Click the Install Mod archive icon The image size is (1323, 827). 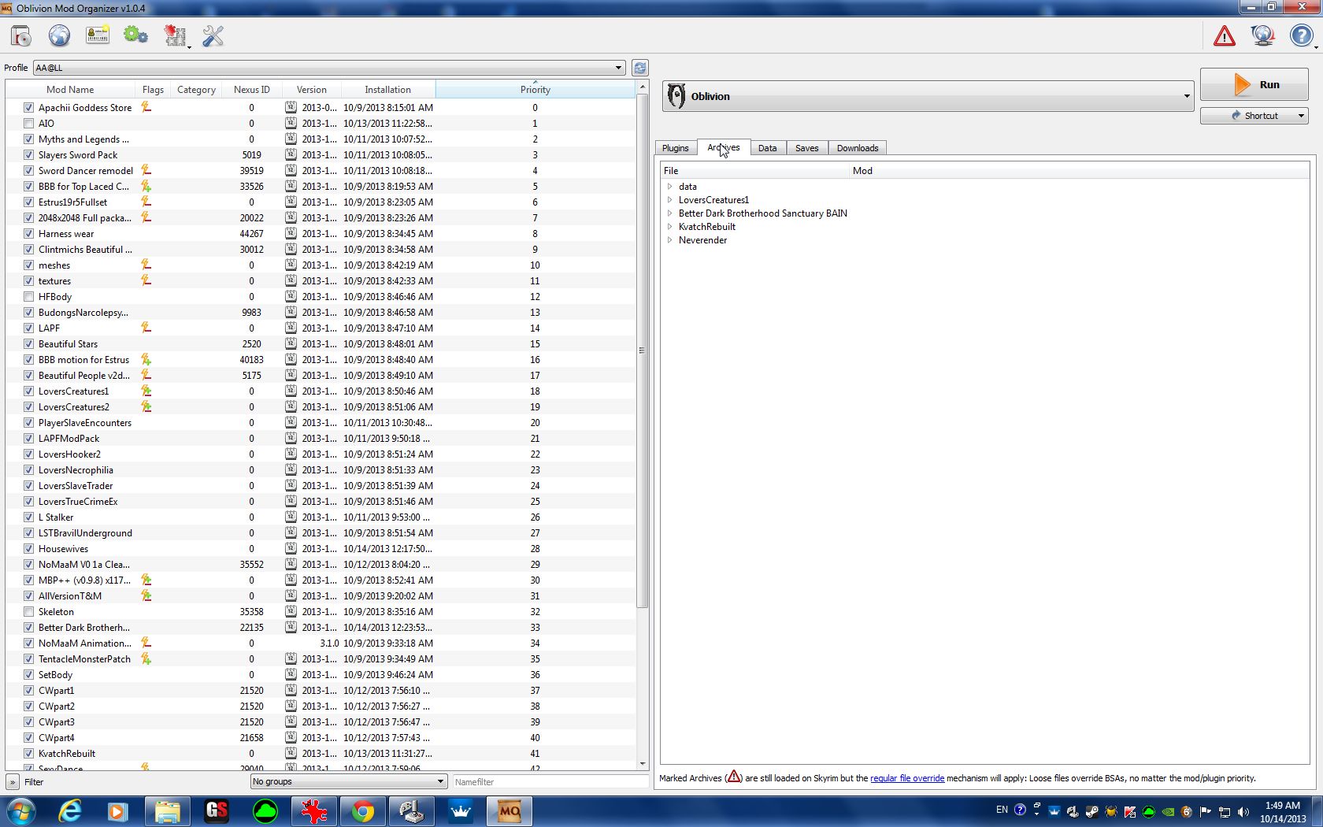(x=21, y=36)
